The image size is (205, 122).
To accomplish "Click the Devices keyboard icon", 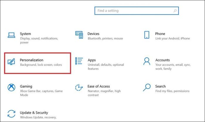I will pyautogui.click(x=79, y=35).
